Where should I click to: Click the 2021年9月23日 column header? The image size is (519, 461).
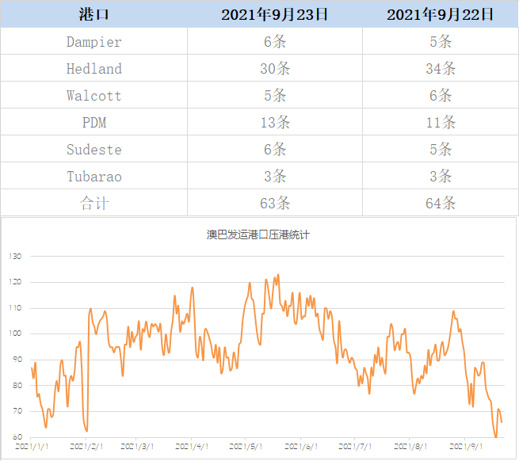point(275,14)
